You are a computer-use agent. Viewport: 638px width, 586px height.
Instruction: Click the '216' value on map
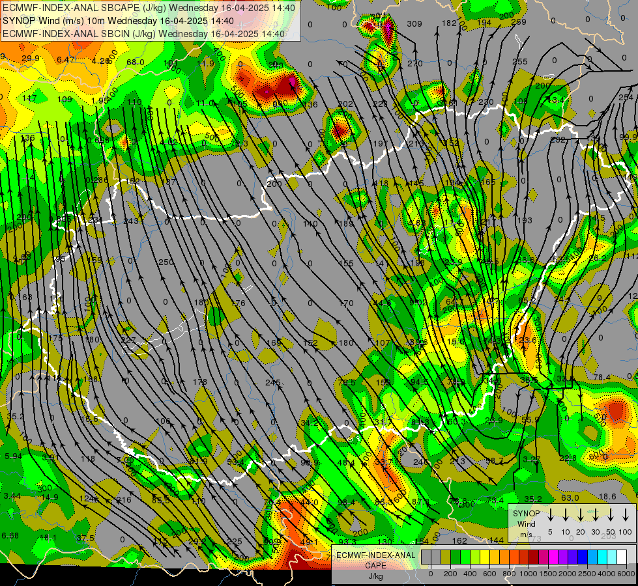tap(124, 500)
